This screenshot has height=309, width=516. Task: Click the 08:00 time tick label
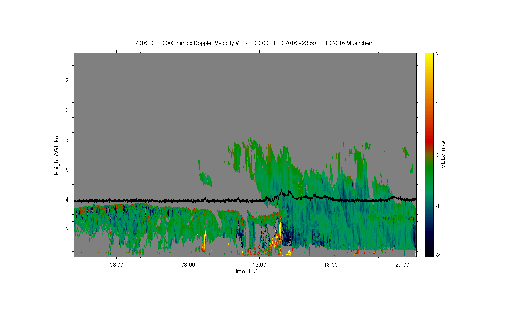point(188,265)
